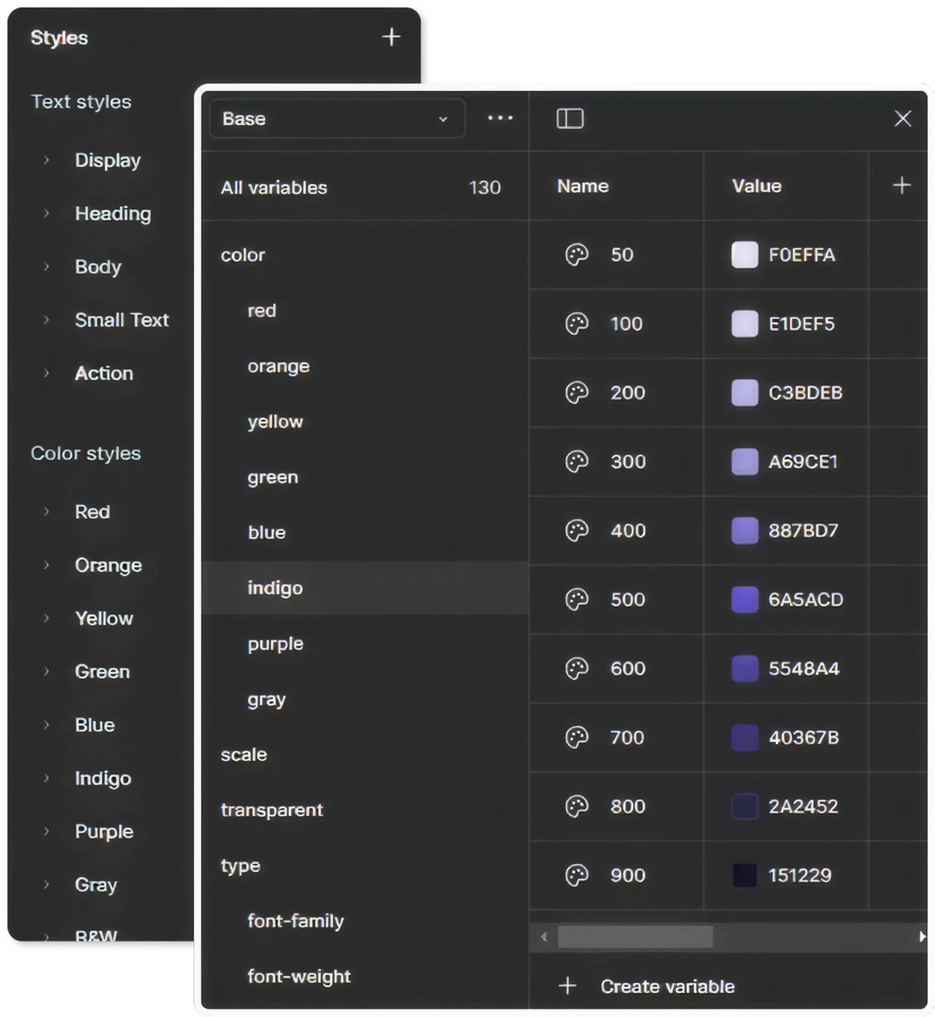Click the horizontal scrollbar thumb

pos(635,937)
